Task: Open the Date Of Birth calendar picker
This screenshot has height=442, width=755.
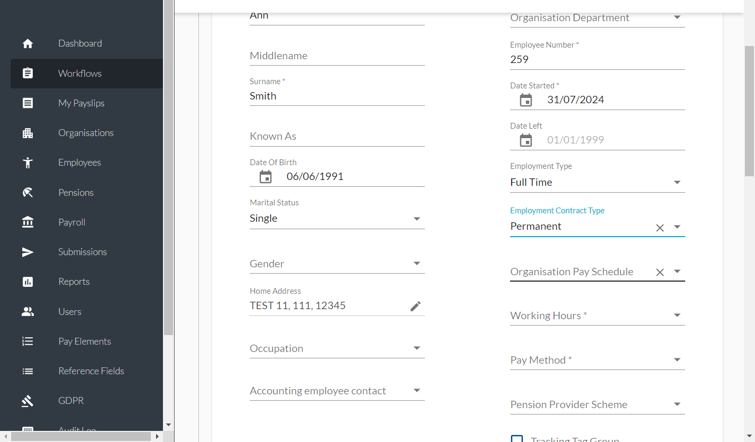Action: [x=266, y=177]
